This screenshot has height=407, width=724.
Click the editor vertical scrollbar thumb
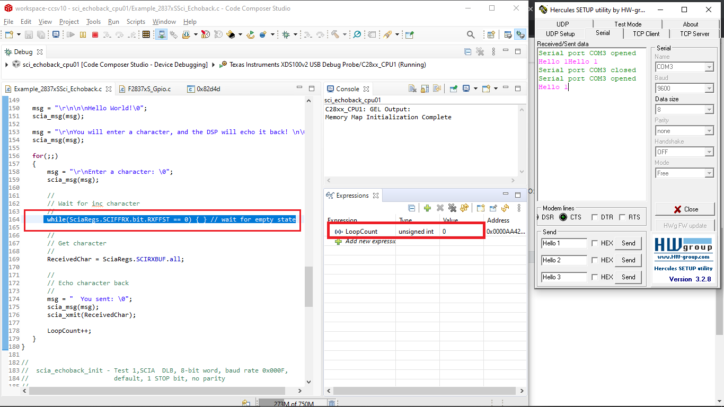tap(308, 287)
